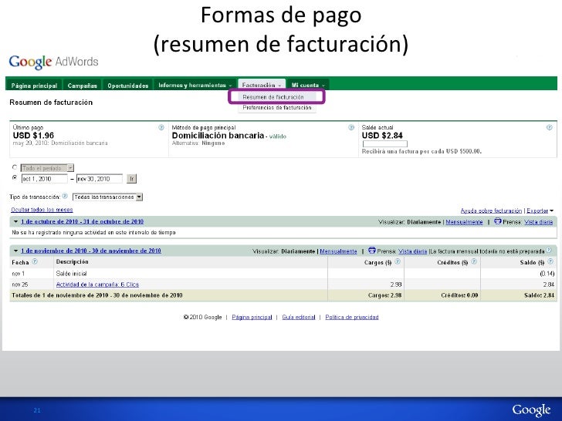The image size is (562, 421).
Task: Choose 'Resumen de facturación' menu entry
Action: click(273, 97)
